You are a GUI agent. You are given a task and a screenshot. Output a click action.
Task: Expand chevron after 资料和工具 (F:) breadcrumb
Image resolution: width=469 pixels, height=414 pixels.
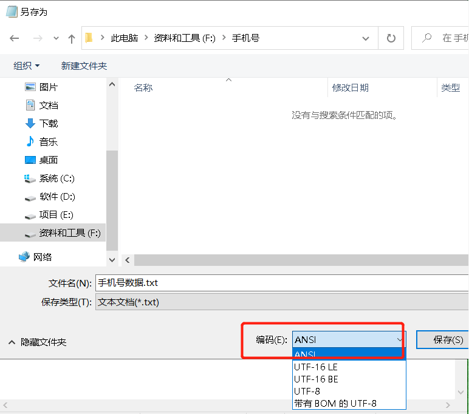click(x=224, y=38)
